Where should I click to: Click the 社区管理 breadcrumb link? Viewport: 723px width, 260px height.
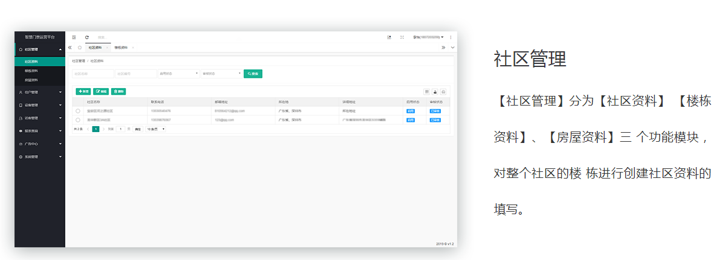point(78,61)
